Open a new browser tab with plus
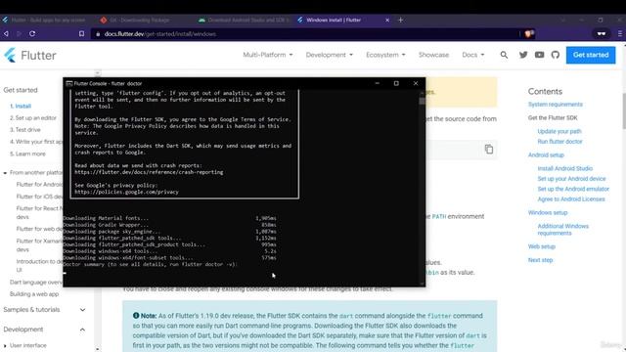Screen dimensions: 626x352 tap(400, 20)
